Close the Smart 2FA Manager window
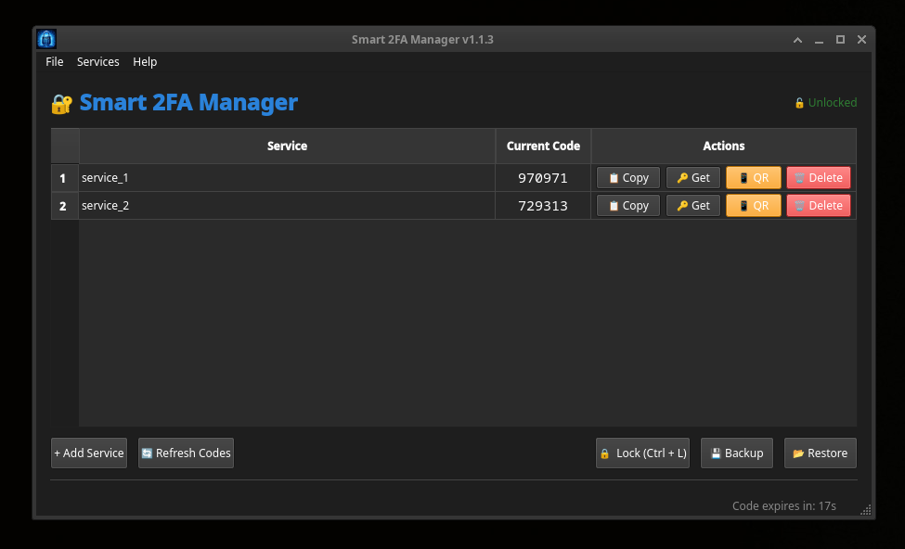 pyautogui.click(x=861, y=40)
